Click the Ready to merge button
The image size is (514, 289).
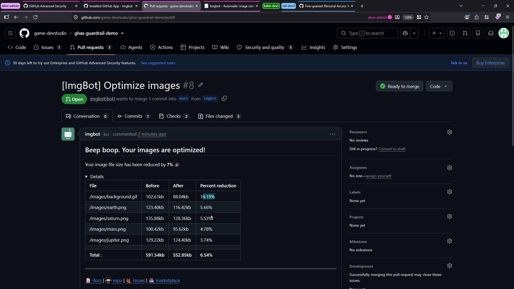click(399, 86)
